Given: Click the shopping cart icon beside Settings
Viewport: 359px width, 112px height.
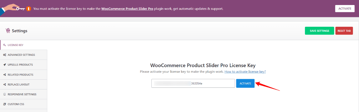Looking at the screenshot, I should 8,31.
